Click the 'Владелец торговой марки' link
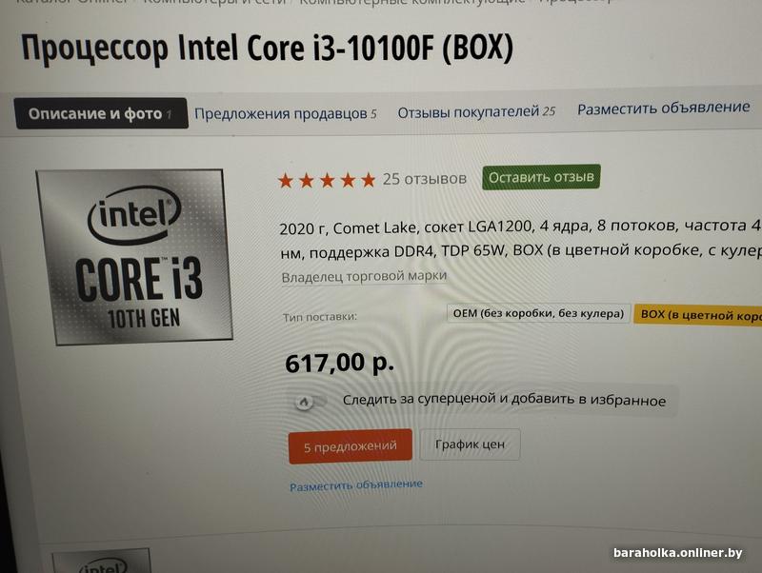This screenshot has width=762, height=573. click(364, 276)
